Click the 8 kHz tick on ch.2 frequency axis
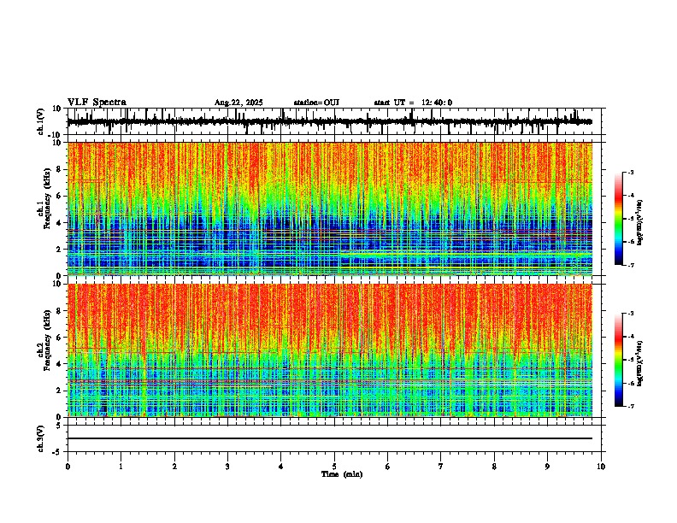 pyautogui.click(x=60, y=311)
